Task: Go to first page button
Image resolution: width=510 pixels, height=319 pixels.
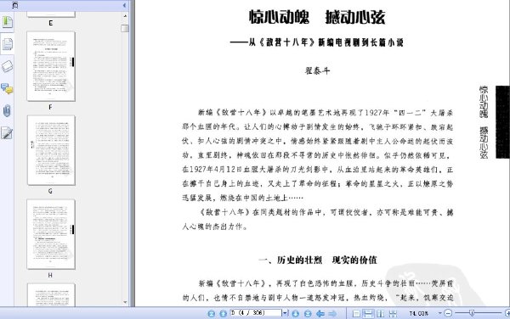Action: pos(211,313)
